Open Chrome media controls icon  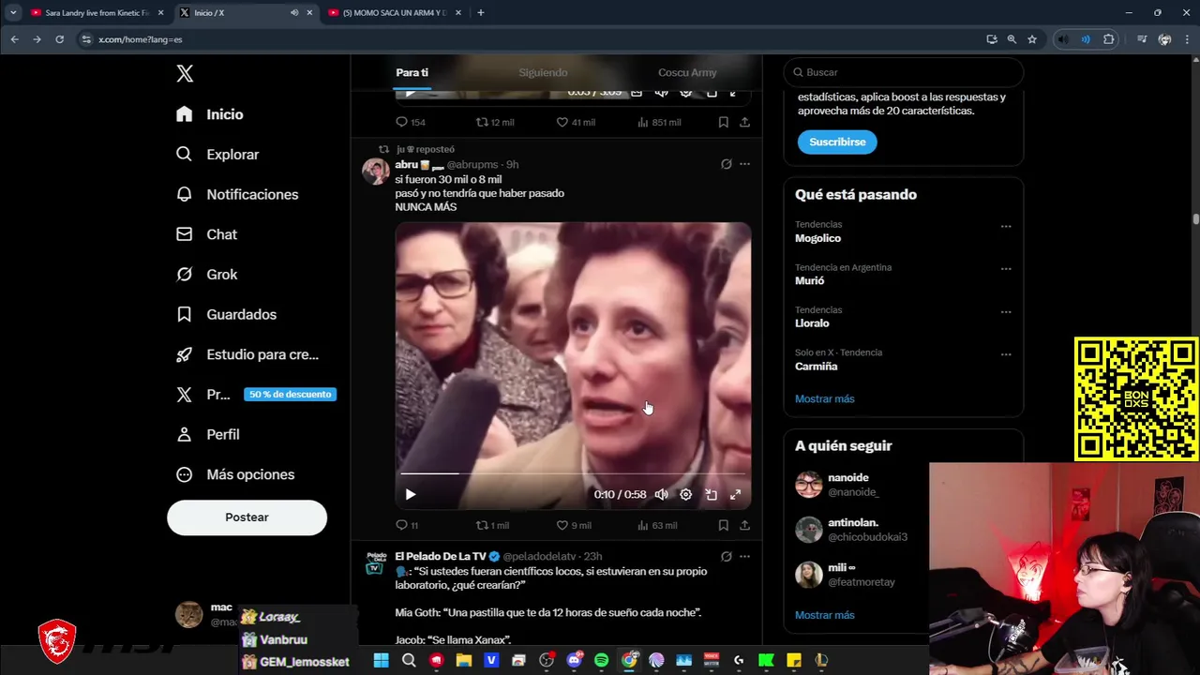coord(1141,39)
